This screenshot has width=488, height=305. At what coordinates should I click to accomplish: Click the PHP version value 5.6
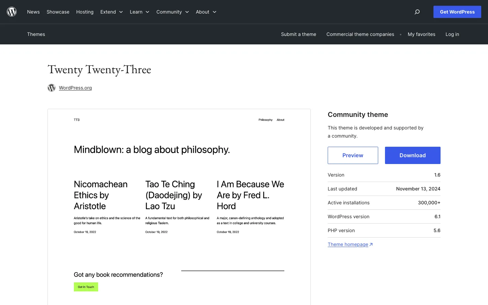[437, 230]
